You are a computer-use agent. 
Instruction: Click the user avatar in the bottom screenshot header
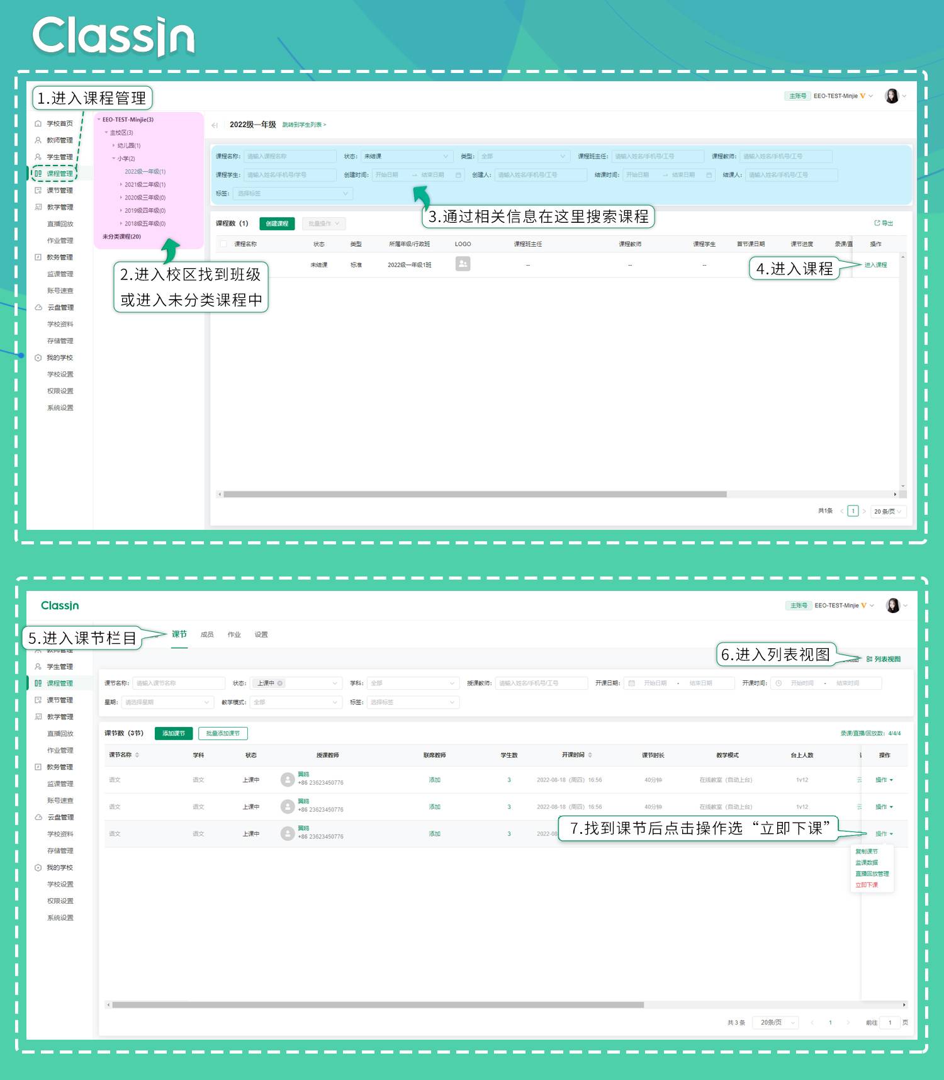(x=893, y=605)
